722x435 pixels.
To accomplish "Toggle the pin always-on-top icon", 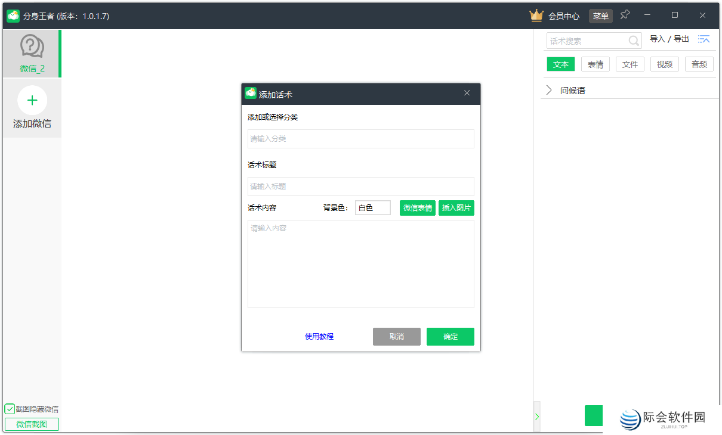I will click(x=625, y=14).
